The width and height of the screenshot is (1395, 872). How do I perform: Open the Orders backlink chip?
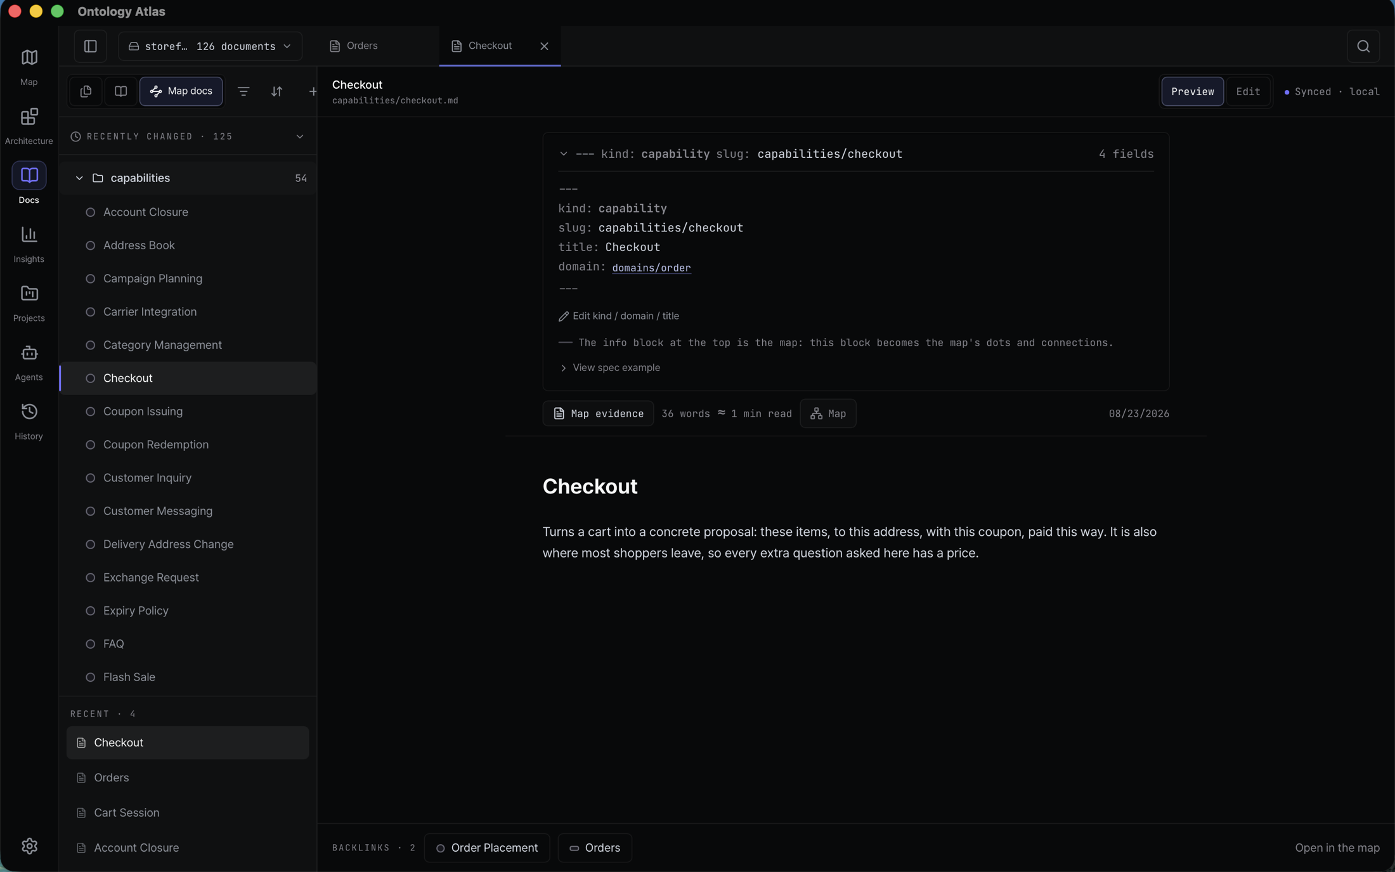click(x=595, y=848)
